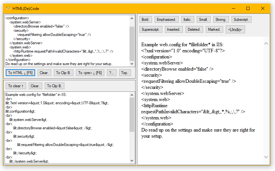Click lower output box scroll down arrow
Viewport: 275px width, 171px height.
pos(132,161)
